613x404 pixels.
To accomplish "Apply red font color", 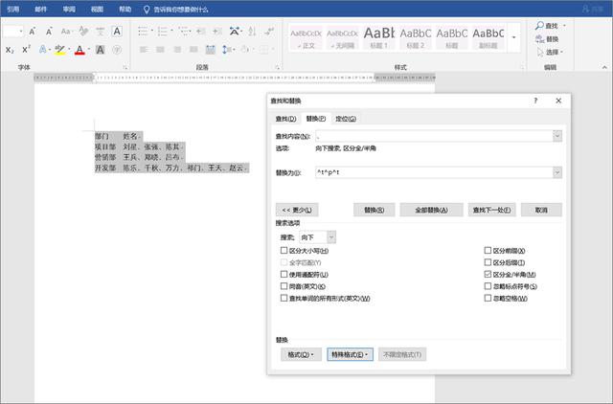I will pos(79,50).
